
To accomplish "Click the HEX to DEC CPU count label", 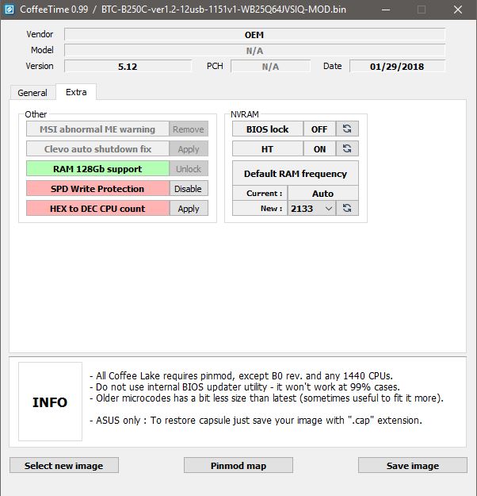I will [97, 209].
